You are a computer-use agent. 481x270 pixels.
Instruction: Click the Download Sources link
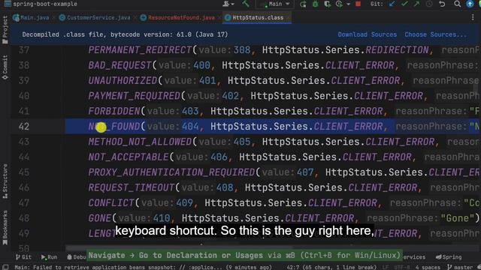(x=368, y=34)
